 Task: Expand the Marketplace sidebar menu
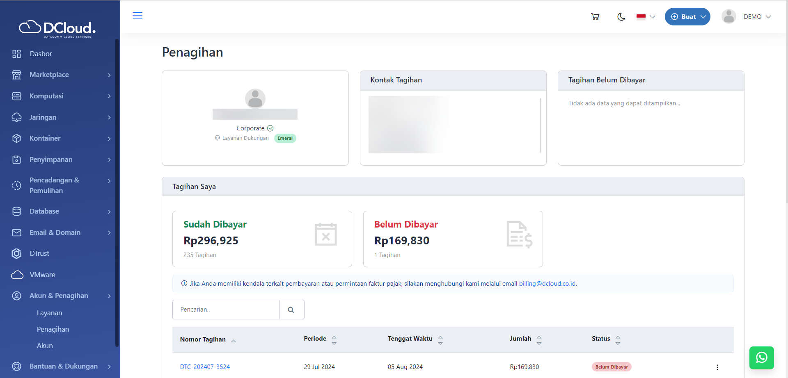pyautogui.click(x=62, y=75)
